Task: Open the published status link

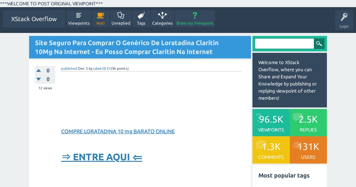Action: click(x=69, y=69)
